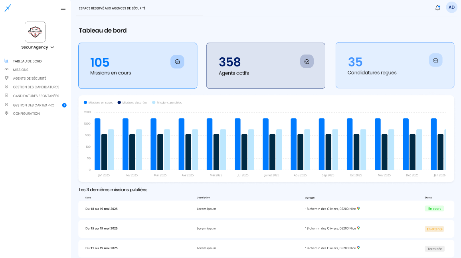
Task: Click the Configuration gear icon
Action: point(6,113)
